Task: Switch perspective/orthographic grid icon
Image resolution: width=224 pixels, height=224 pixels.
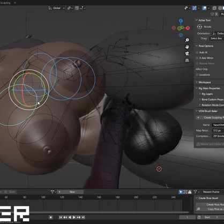Action: [187, 61]
